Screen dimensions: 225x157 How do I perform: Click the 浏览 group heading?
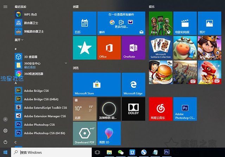pyautogui.click(x=76, y=68)
